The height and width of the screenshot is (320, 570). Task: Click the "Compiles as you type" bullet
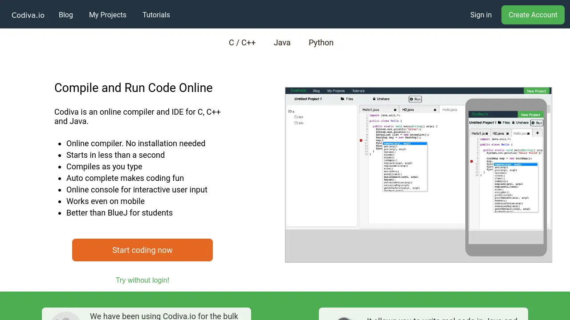104,167
